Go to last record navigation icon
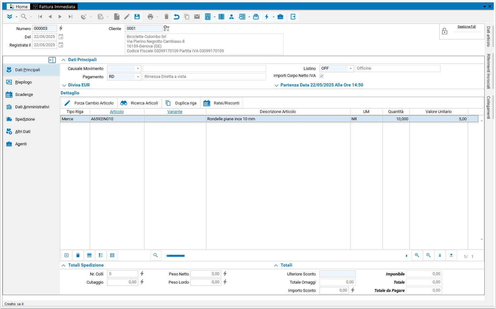The image size is (496, 309). pyautogui.click(x=70, y=17)
